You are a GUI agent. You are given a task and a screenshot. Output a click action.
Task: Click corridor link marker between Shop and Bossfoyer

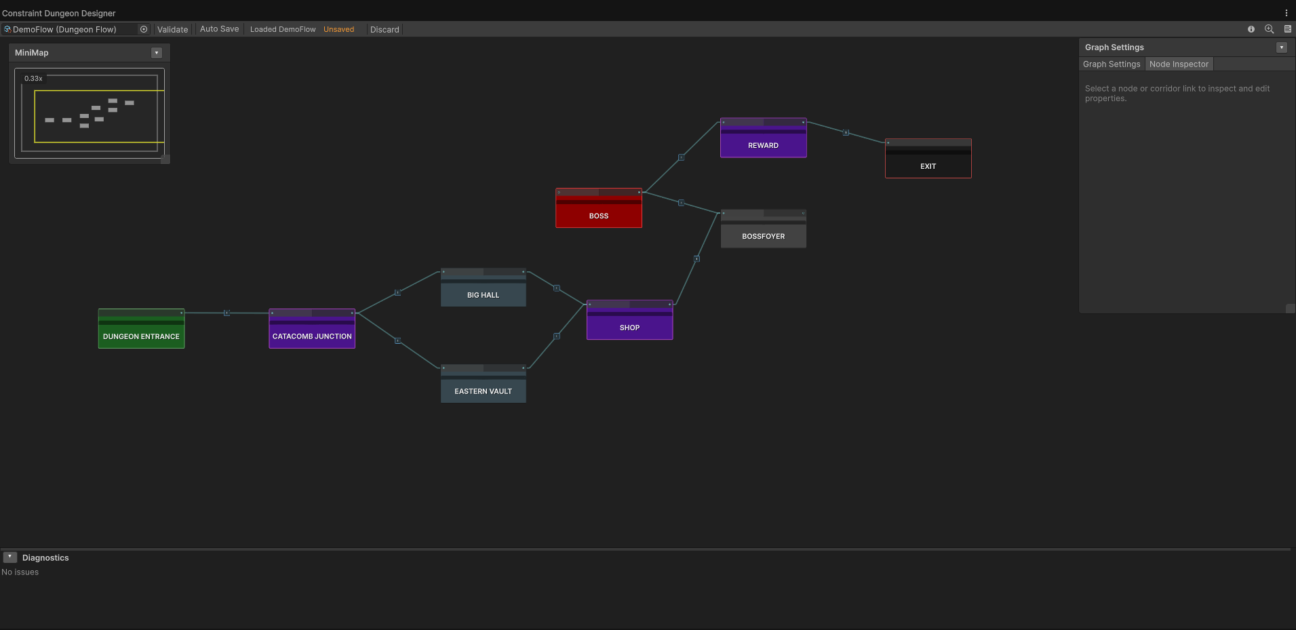696,259
